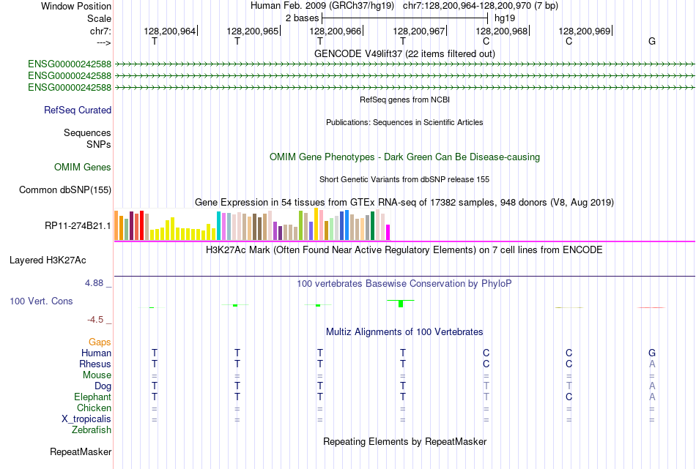696x469 pixels.
Task: Click the -4.5 lower scale value
Action: [x=95, y=320]
